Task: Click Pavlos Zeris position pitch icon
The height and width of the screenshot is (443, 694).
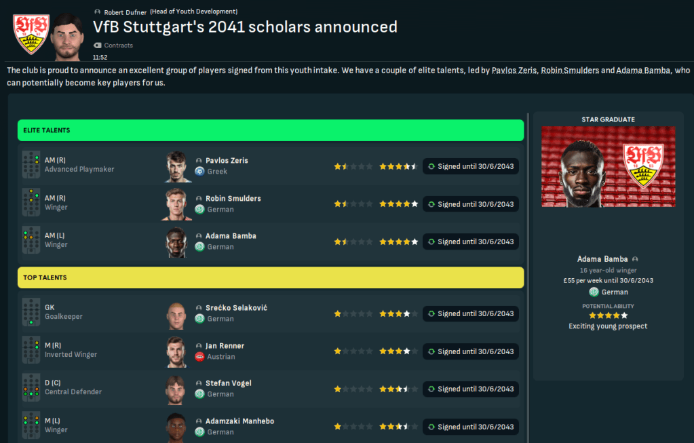Action: pos(31,165)
